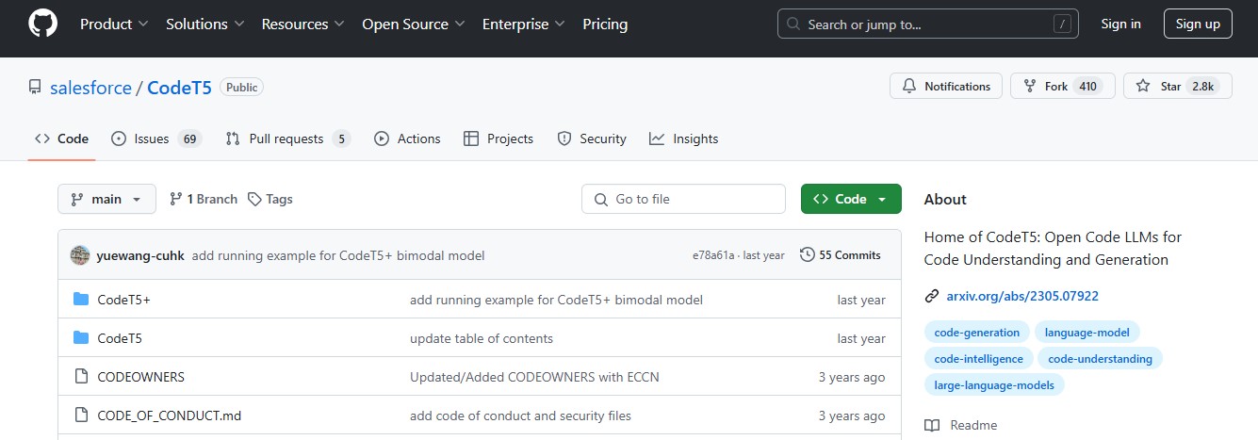Screen dimensions: 1258x440
Task: Open the main branch selector dropdown
Action: [x=106, y=199]
